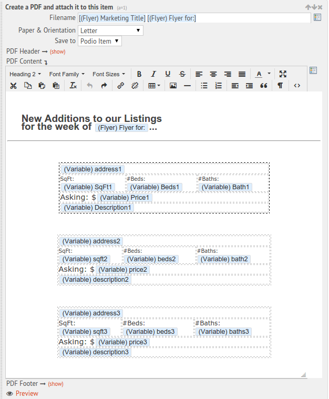Viewport: 329px width, 399px height.
Task: Select the (Variable) price2 token
Action: click(122, 270)
